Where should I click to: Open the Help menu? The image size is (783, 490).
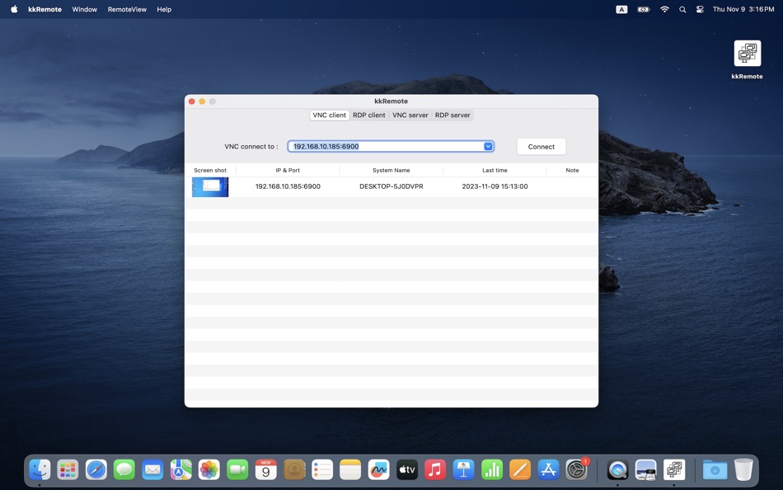[x=164, y=9]
